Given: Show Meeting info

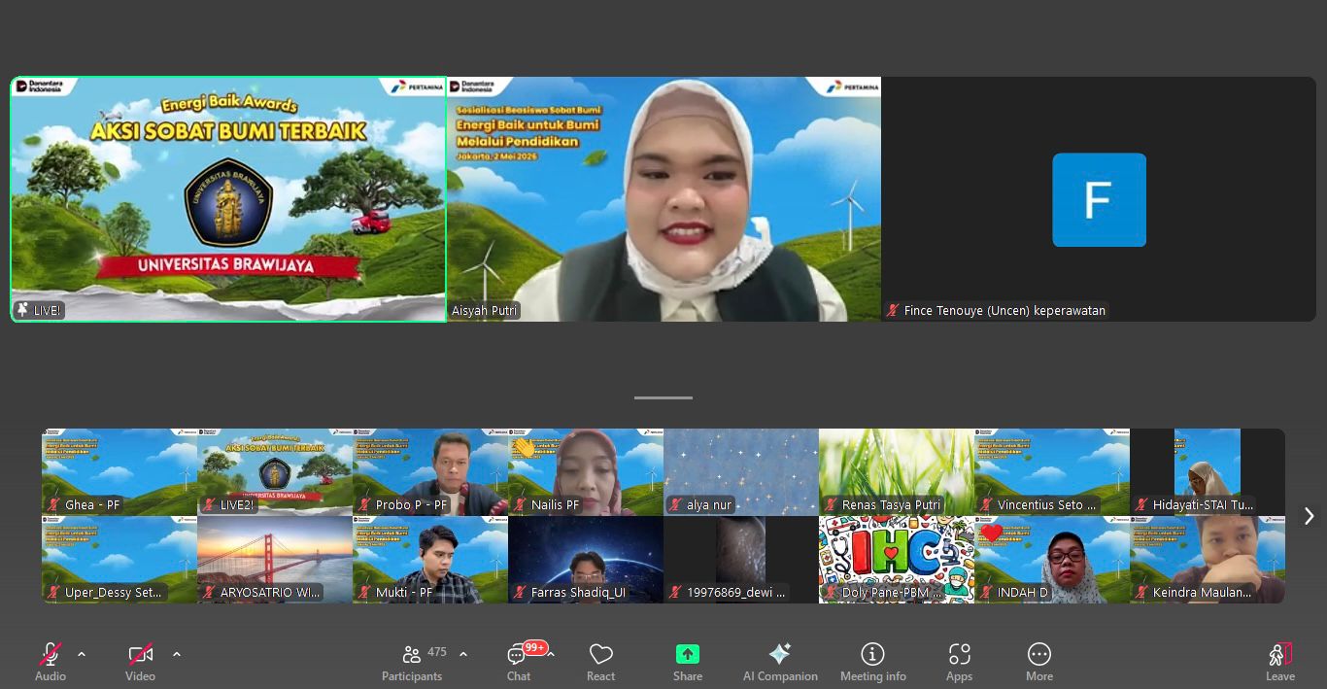Looking at the screenshot, I should point(873,662).
